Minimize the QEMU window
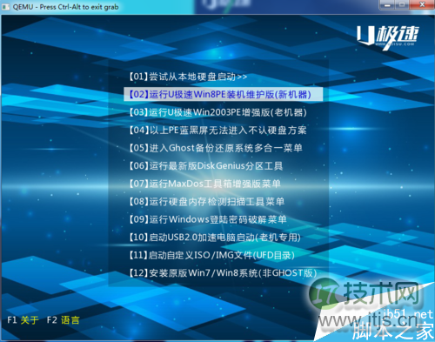The image size is (435, 342). 387,4
